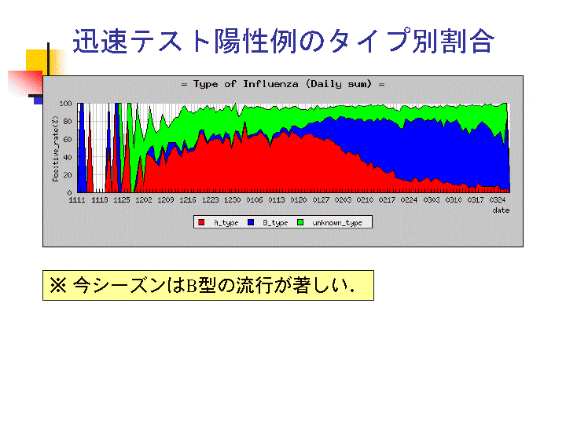The height and width of the screenshot is (424, 566).
Task: Click the 100 value on the y-axis
Action: coord(65,104)
